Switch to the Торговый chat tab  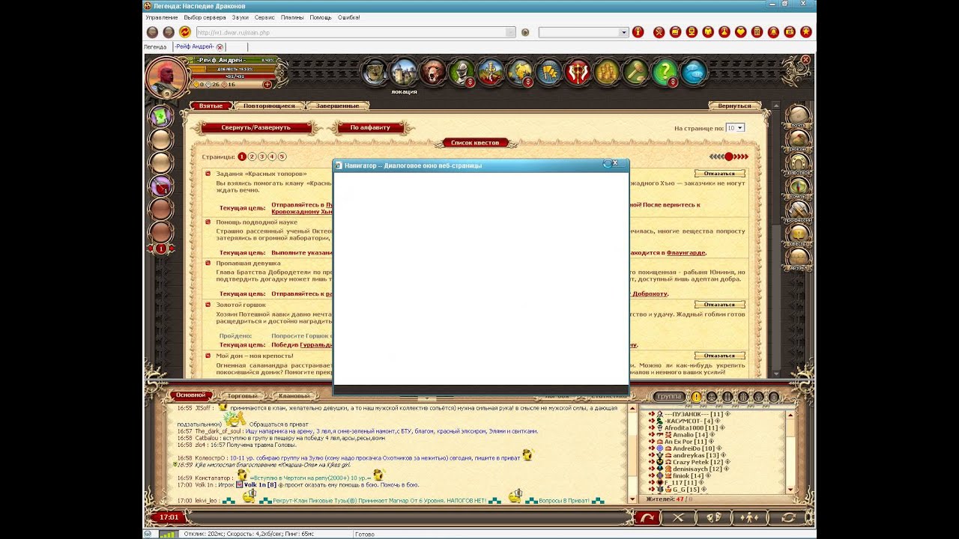(x=243, y=396)
